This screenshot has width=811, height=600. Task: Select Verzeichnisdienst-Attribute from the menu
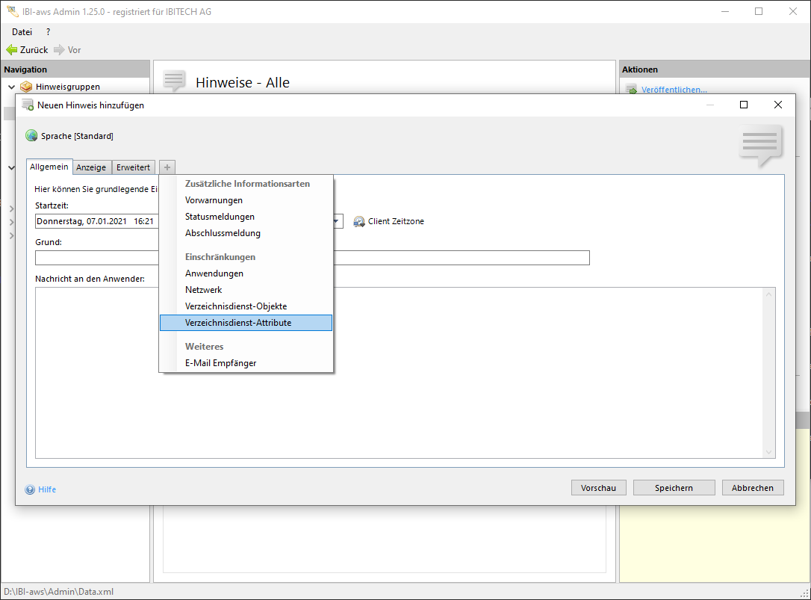click(x=238, y=323)
